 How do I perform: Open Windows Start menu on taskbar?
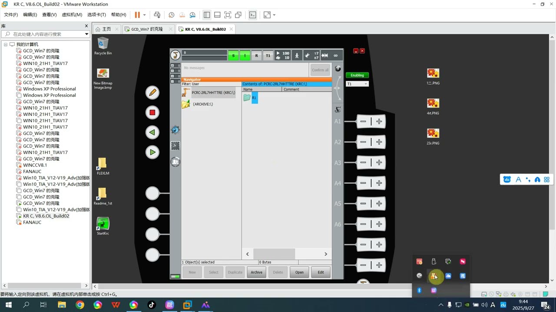pos(8,305)
